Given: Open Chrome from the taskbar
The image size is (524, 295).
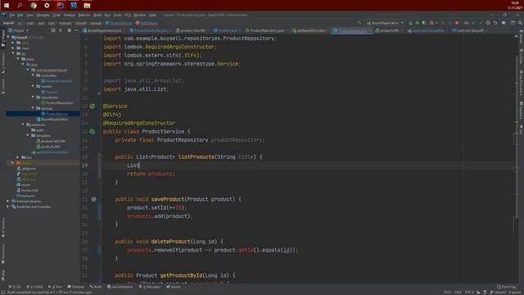Looking at the screenshot, I should click(x=34, y=6).
